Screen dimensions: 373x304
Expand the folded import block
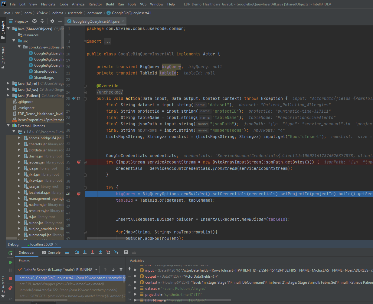pos(85,41)
